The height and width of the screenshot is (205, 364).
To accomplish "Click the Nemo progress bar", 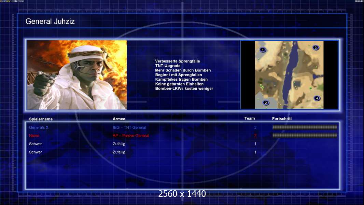I will coord(305,135).
